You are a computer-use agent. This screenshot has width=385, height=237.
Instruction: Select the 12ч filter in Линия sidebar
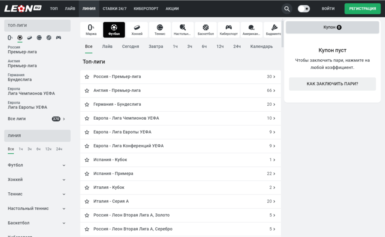click(x=48, y=149)
